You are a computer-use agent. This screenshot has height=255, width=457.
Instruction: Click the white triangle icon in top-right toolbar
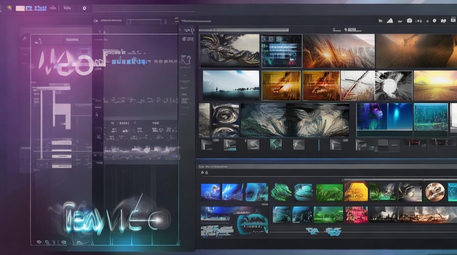(390, 21)
